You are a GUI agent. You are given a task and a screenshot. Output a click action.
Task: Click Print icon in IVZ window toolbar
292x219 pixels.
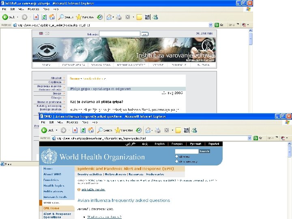pos(119,17)
